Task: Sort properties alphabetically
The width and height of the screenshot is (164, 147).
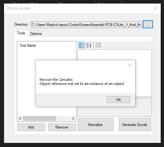Action: tap(89, 45)
